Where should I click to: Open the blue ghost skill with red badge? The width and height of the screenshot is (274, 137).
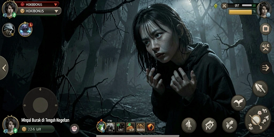(x=25, y=29)
